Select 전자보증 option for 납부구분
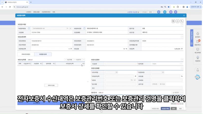Screen dimensions: 203x114 pyautogui.click(x=155, y=84)
